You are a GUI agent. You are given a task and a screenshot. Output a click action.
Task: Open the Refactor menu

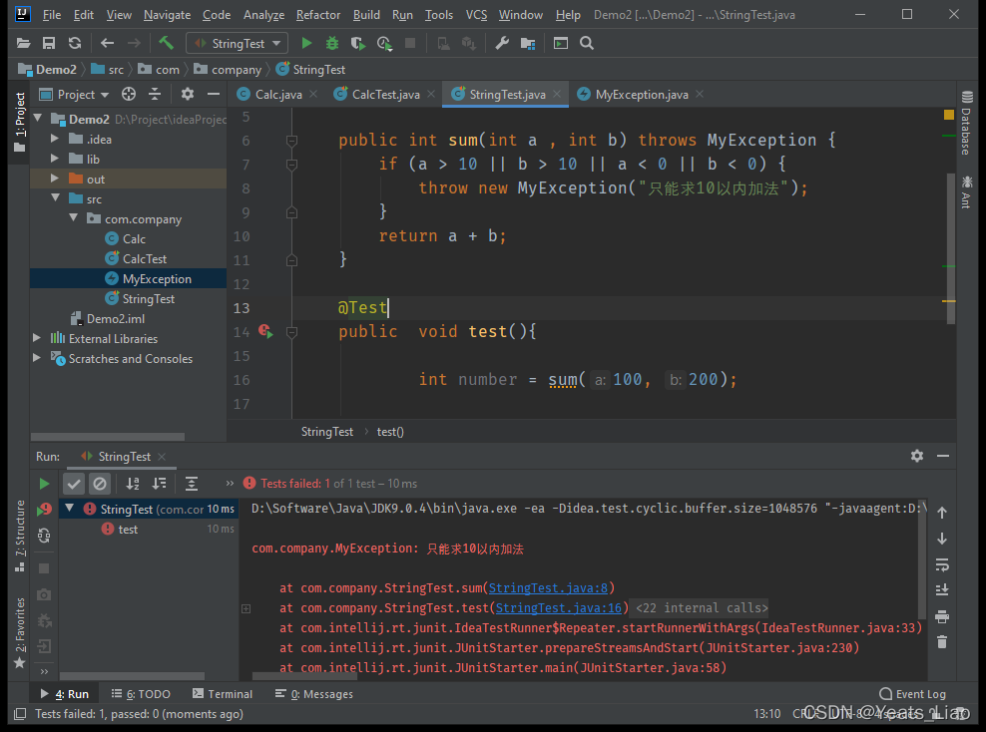(317, 15)
